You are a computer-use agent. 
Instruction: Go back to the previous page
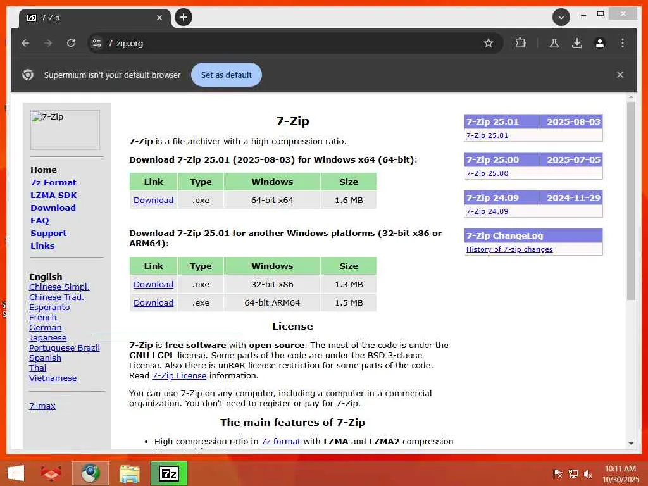25,43
